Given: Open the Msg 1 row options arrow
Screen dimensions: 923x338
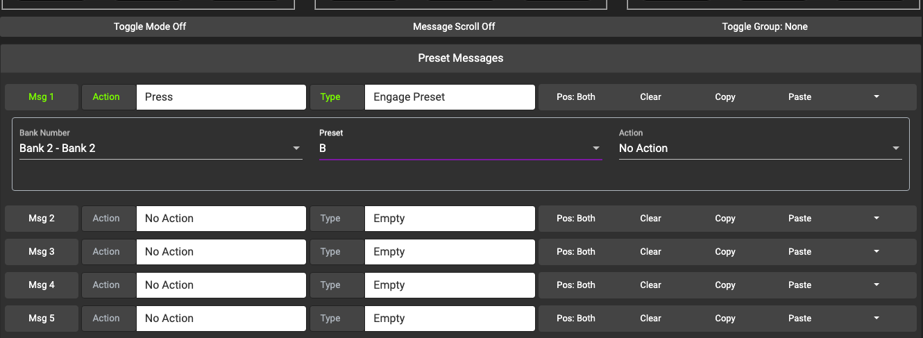Looking at the screenshot, I should point(877,97).
